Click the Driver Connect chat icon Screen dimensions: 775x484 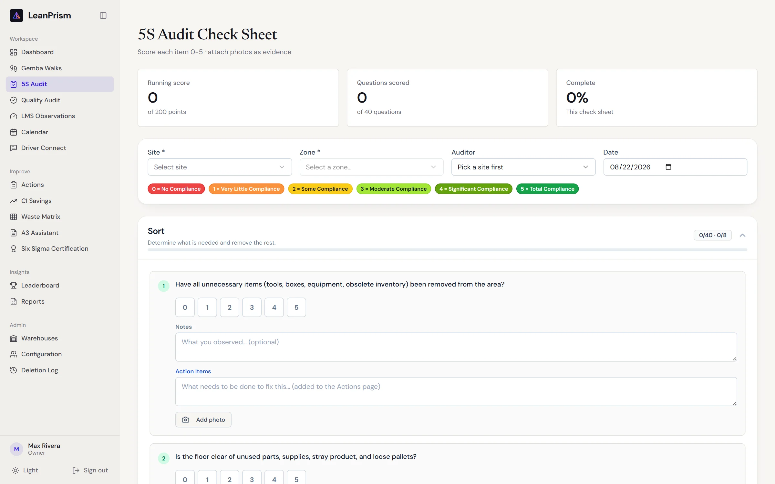coord(14,148)
